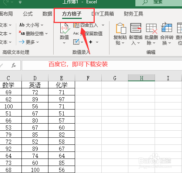Select column I header
This screenshot has width=182, height=173.
[168, 78]
